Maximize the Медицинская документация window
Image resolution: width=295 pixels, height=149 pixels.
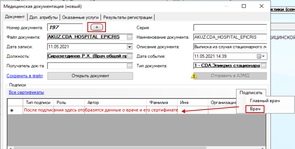[244, 6]
